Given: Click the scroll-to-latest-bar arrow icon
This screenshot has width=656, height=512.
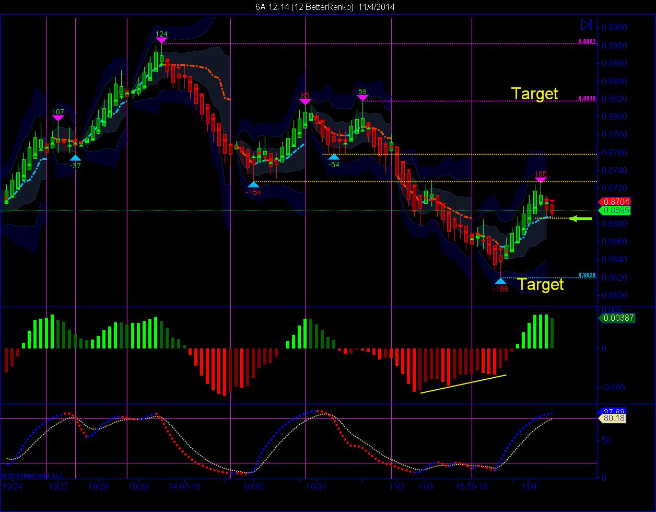Looking at the screenshot, I should click(x=587, y=25).
